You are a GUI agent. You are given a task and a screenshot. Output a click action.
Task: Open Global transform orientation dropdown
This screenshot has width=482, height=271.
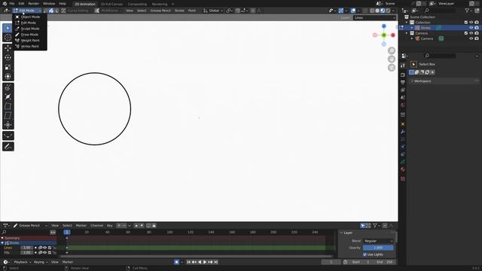pos(213,11)
